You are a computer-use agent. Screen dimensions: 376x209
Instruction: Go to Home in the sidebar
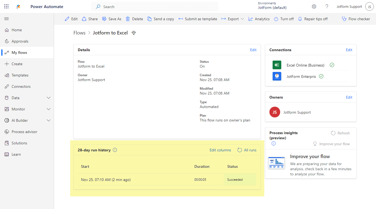coord(27,30)
